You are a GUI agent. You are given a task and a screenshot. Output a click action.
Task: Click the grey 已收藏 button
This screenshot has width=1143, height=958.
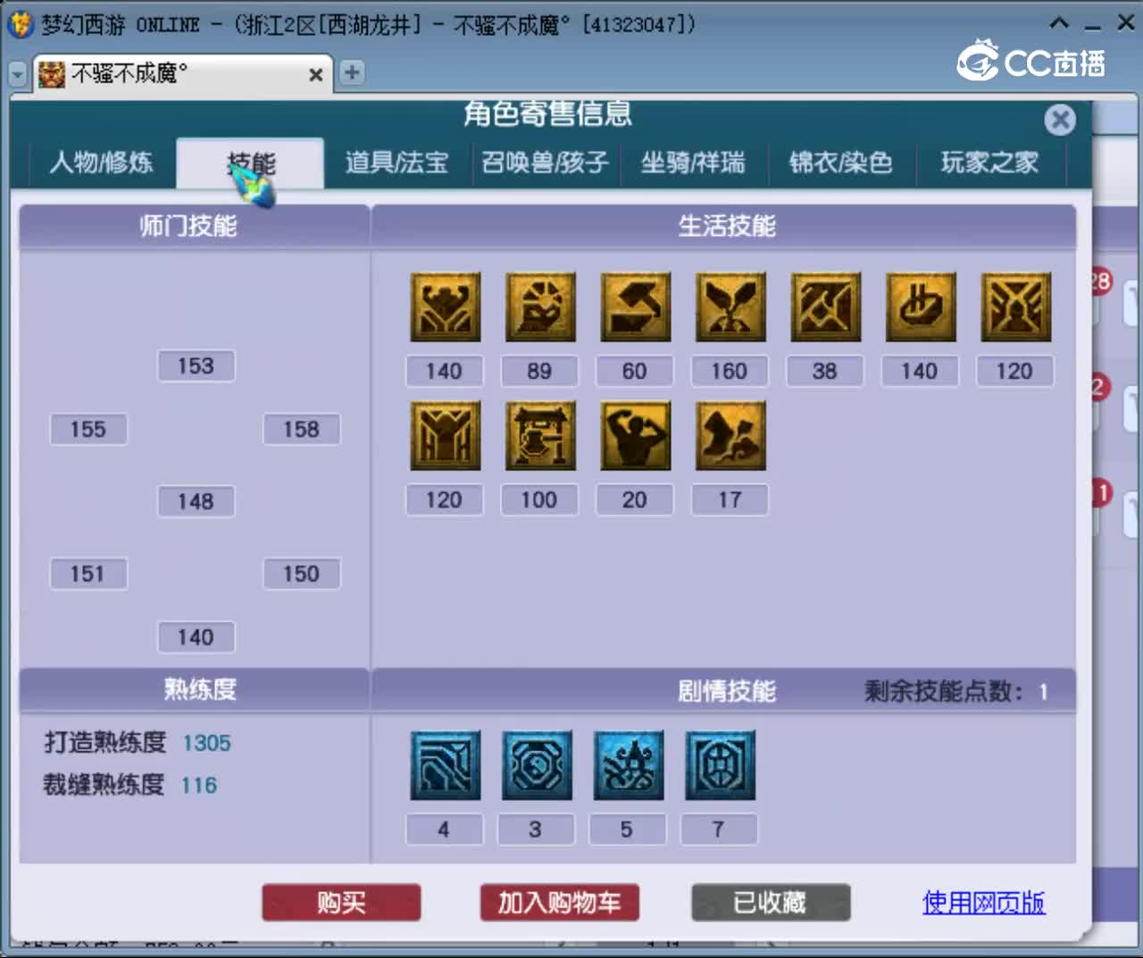771,903
